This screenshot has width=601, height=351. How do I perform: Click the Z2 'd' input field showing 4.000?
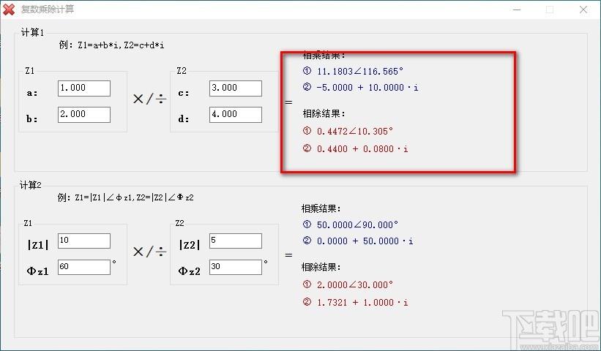[236, 115]
